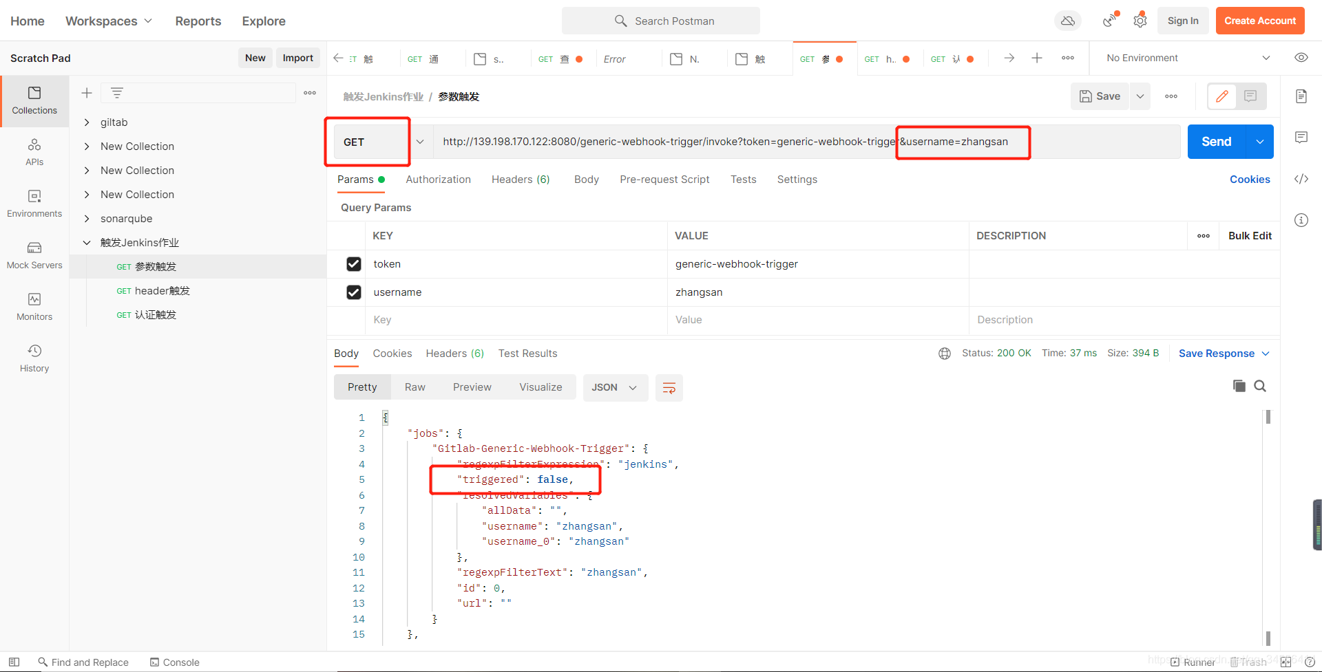Open the Tests tab
1322x672 pixels.
[x=744, y=180]
